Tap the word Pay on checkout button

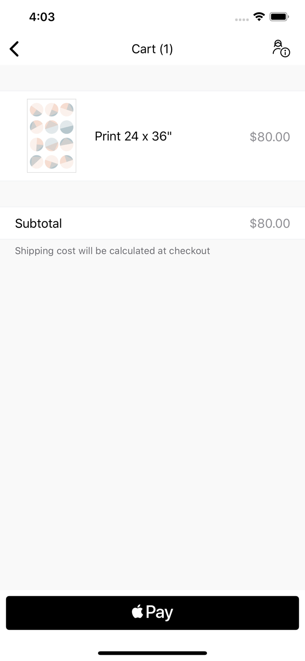click(159, 613)
